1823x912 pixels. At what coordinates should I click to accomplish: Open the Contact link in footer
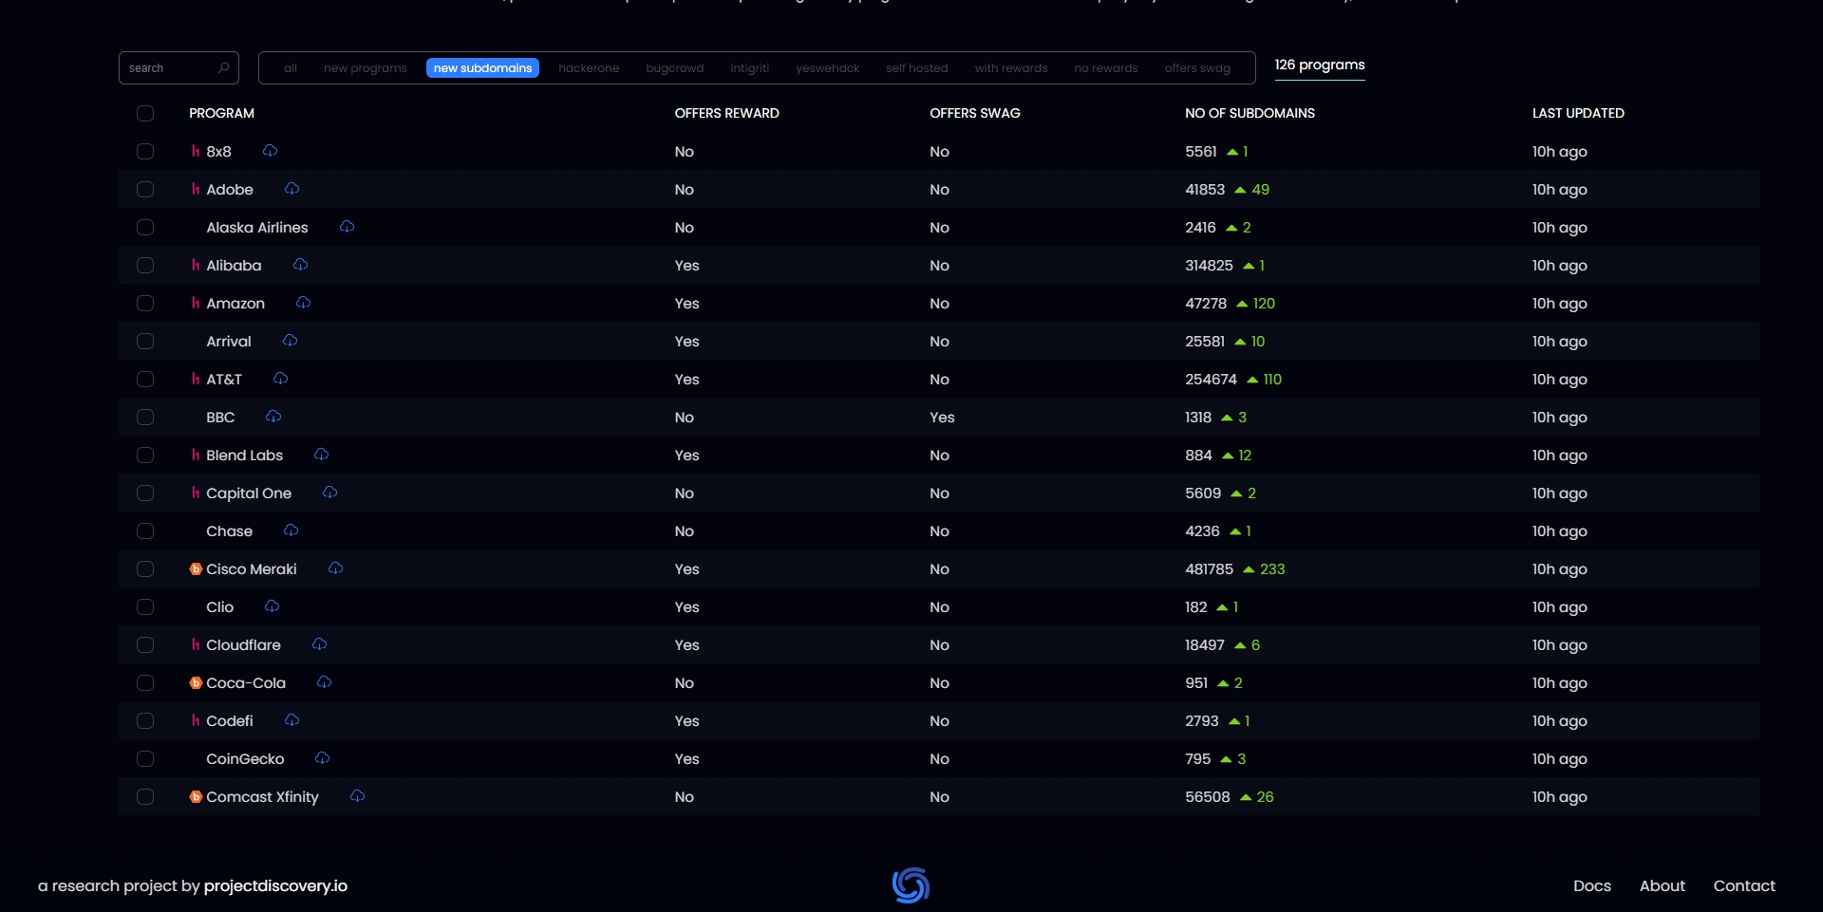(x=1744, y=885)
